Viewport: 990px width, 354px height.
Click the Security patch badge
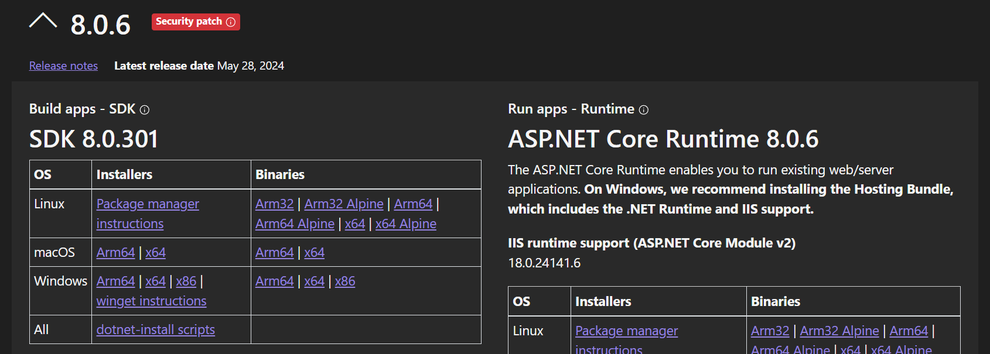tap(196, 22)
